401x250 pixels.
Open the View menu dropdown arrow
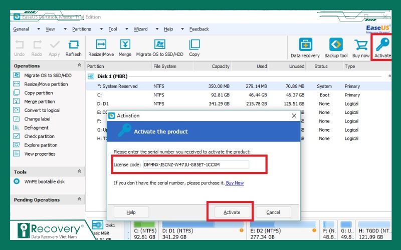click(65, 29)
